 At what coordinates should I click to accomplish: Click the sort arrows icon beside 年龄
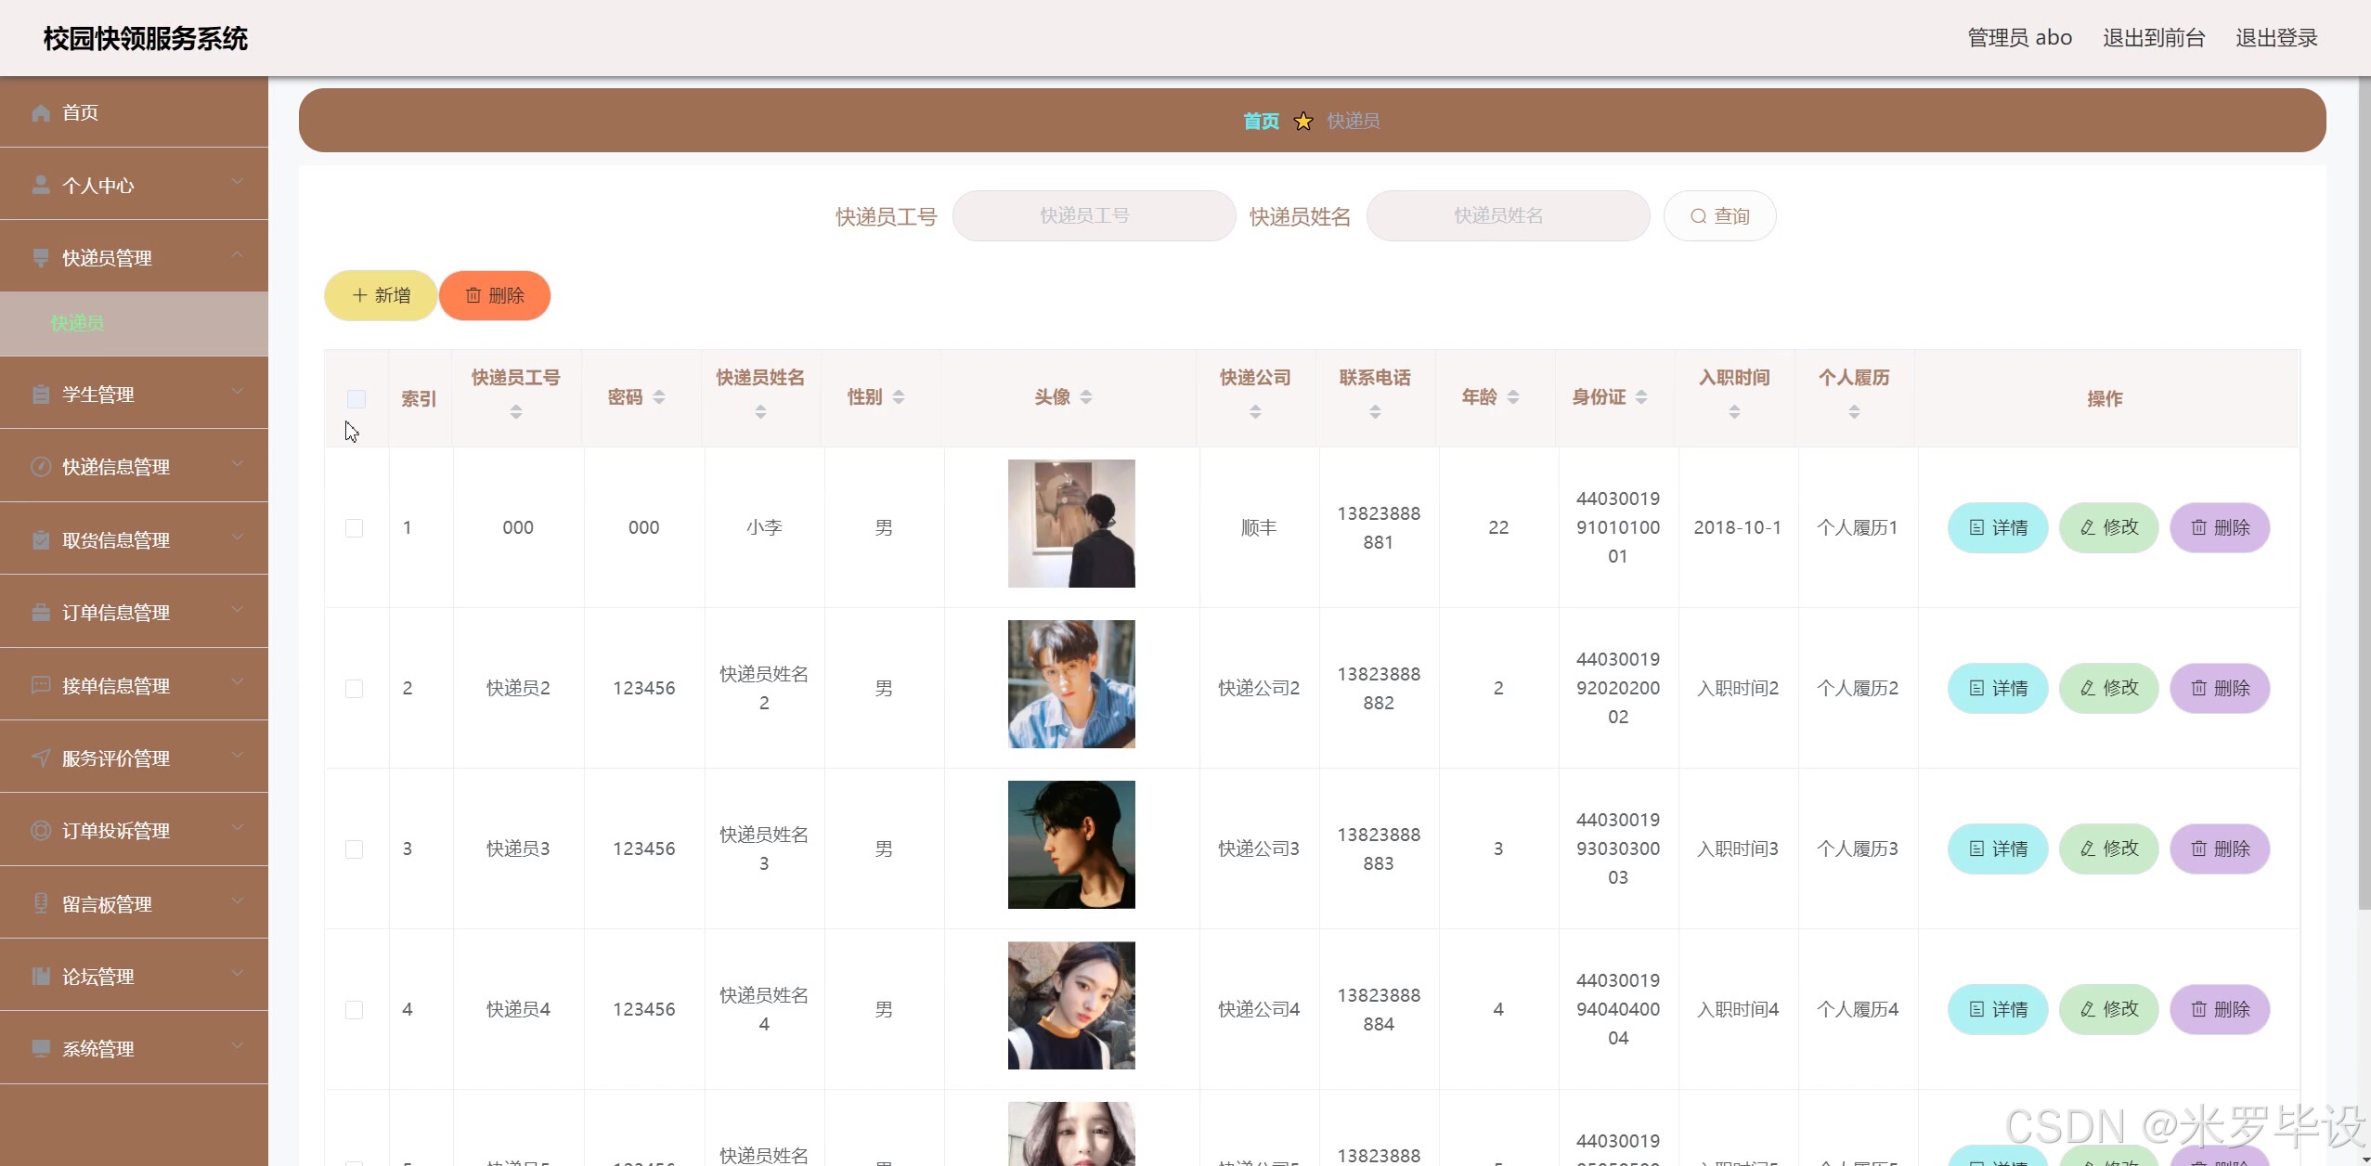(x=1513, y=397)
